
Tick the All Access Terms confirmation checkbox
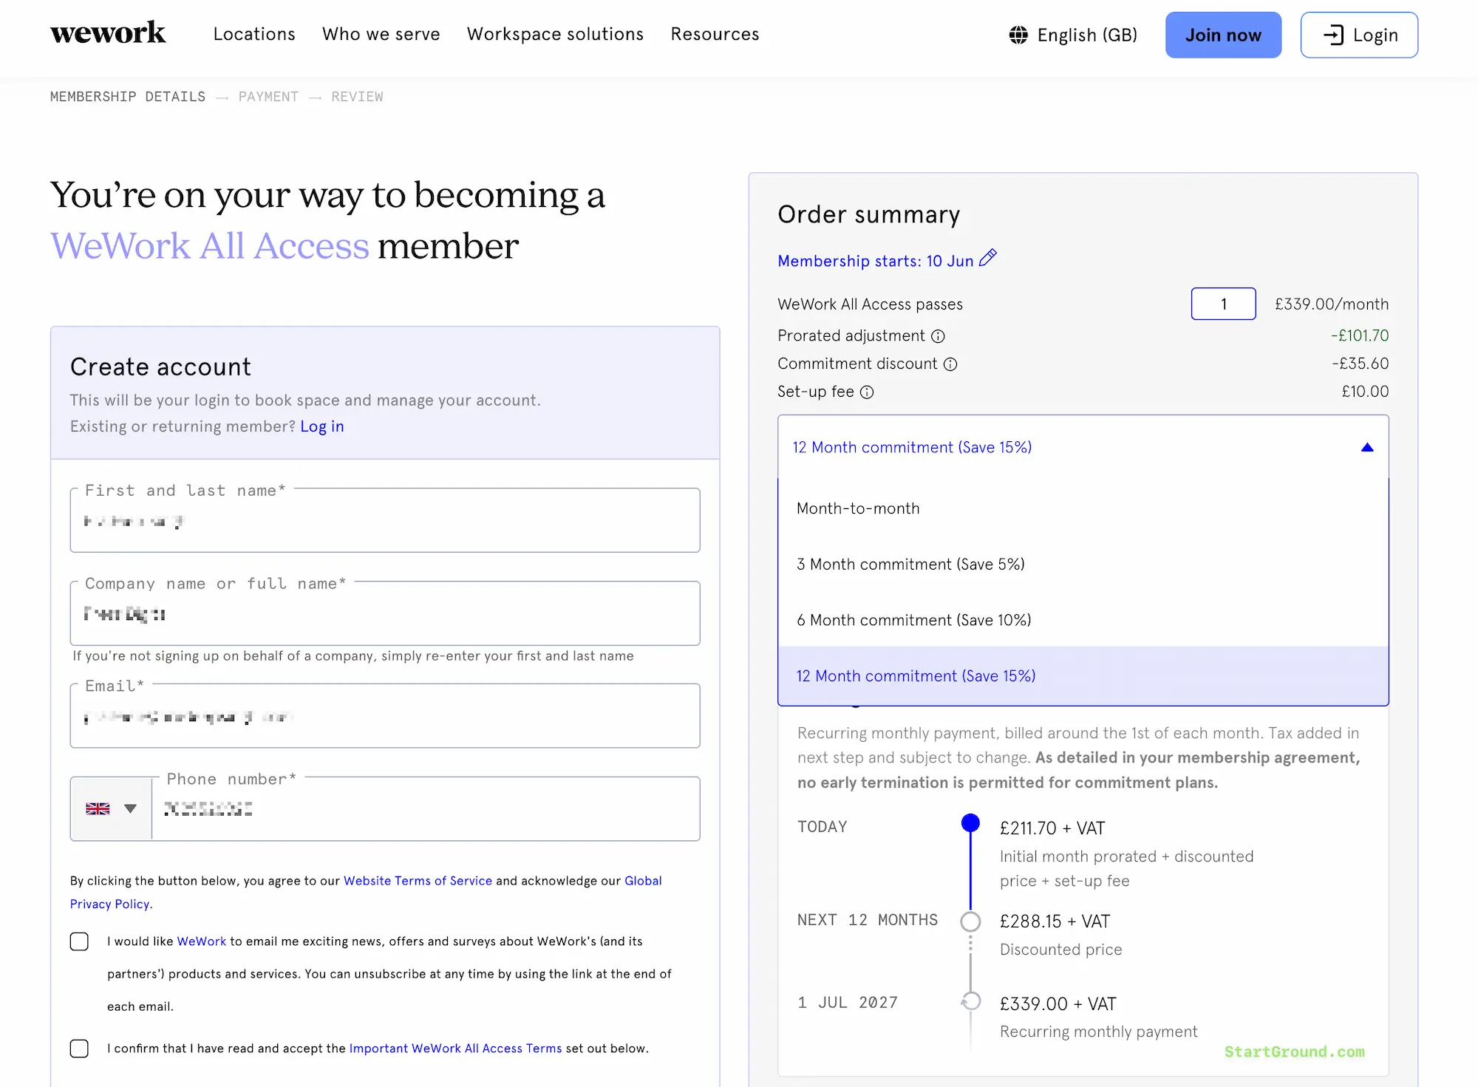coord(79,1049)
